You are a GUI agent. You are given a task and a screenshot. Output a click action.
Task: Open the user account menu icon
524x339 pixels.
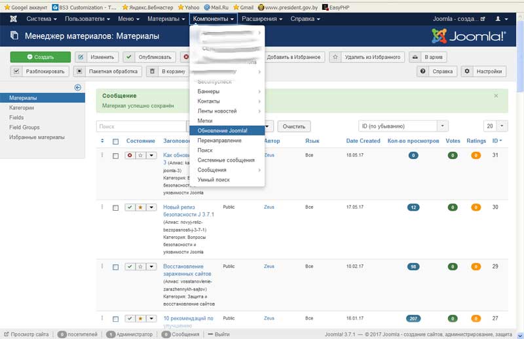[x=501, y=19]
